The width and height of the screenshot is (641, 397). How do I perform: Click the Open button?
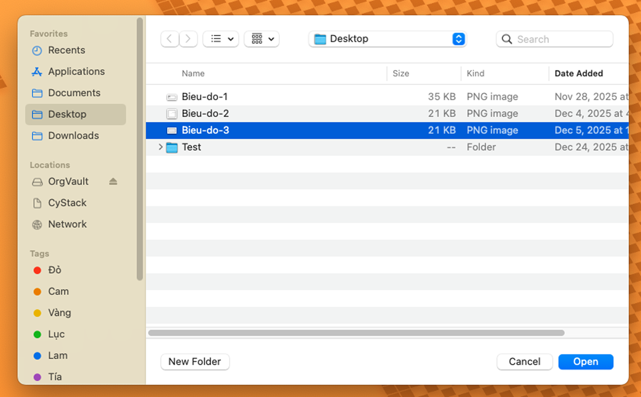[x=586, y=361]
